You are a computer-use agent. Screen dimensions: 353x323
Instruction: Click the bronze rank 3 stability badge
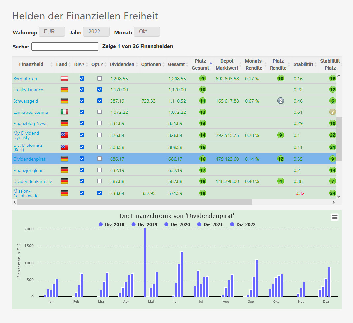pyautogui.click(x=332, y=112)
